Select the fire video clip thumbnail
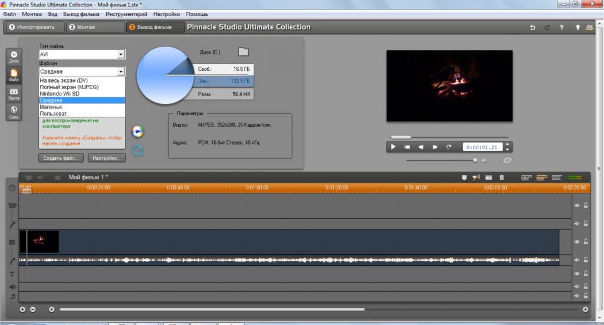 pos(40,241)
